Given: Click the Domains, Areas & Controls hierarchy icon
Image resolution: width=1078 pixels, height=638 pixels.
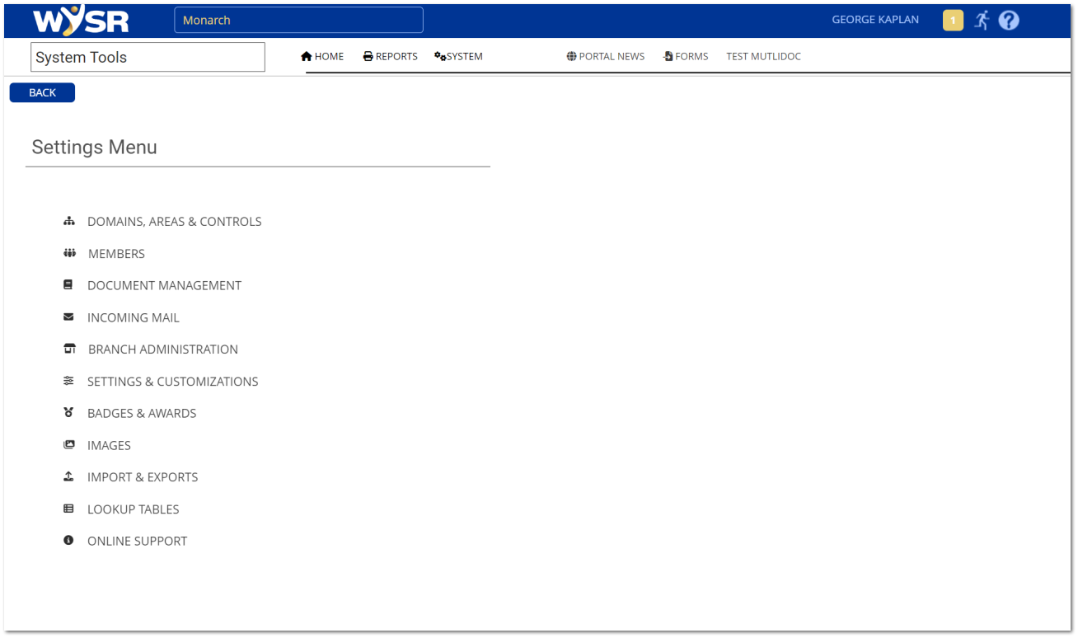Looking at the screenshot, I should [x=69, y=220].
